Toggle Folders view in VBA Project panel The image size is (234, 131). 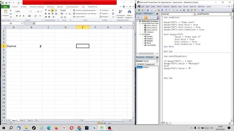pyautogui.click(x=146, y=17)
